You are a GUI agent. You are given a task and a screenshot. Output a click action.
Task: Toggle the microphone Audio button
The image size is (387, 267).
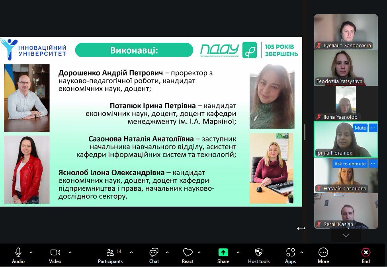pyautogui.click(x=18, y=255)
